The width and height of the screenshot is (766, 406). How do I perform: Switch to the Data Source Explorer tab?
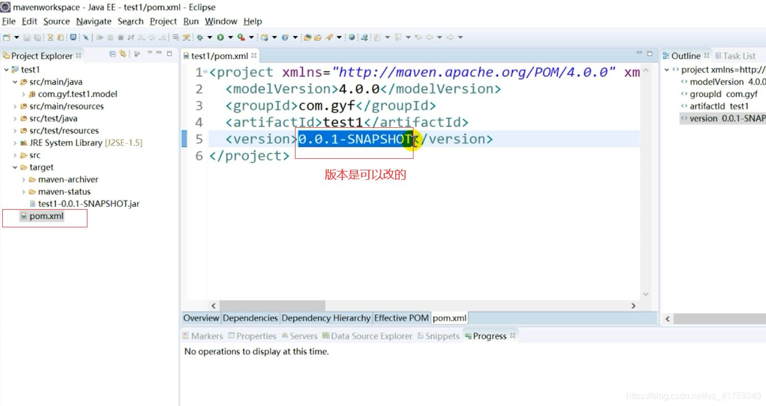368,336
